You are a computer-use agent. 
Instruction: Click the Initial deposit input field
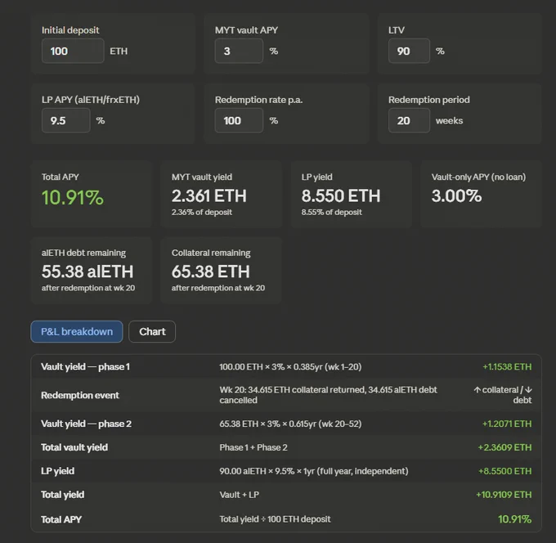(x=73, y=51)
